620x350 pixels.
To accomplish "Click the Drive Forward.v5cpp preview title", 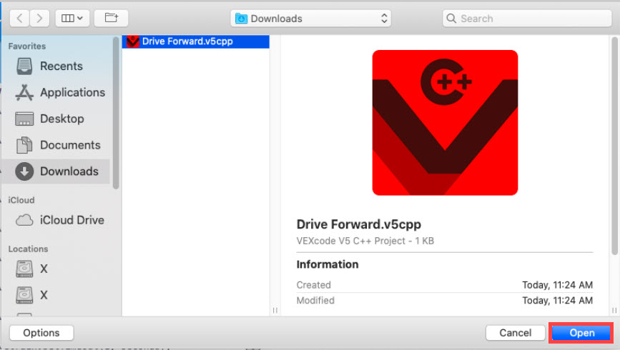I will point(359,224).
